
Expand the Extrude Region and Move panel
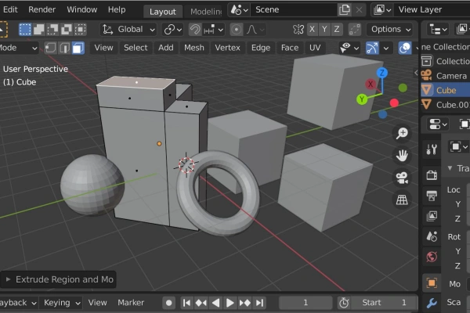(59, 279)
